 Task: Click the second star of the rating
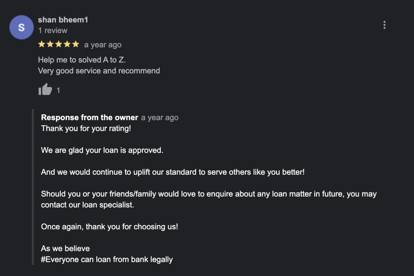[50, 44]
